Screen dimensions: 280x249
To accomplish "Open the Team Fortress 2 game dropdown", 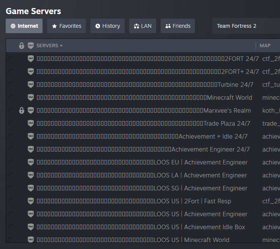I will [x=246, y=26].
